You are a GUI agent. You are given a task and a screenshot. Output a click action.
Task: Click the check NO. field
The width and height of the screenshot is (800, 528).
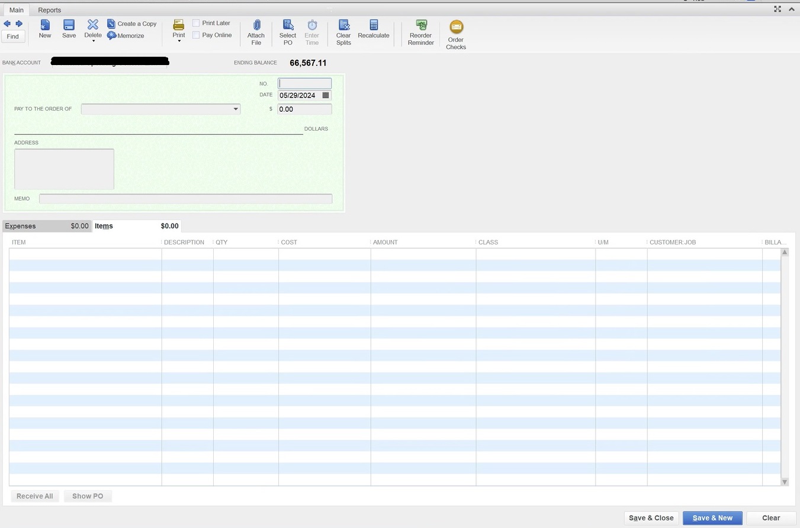[x=305, y=83]
